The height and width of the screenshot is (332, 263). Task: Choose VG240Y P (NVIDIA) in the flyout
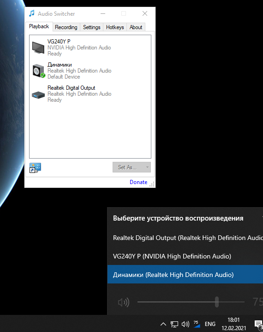[185, 256]
